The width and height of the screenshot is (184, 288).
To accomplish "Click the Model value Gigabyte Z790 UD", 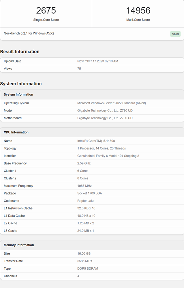I will 105,111.
